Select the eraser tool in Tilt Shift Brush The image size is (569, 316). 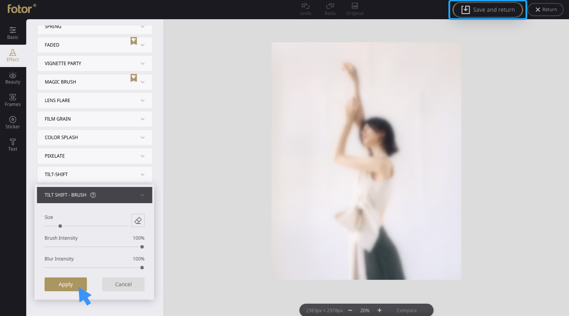[x=138, y=220]
